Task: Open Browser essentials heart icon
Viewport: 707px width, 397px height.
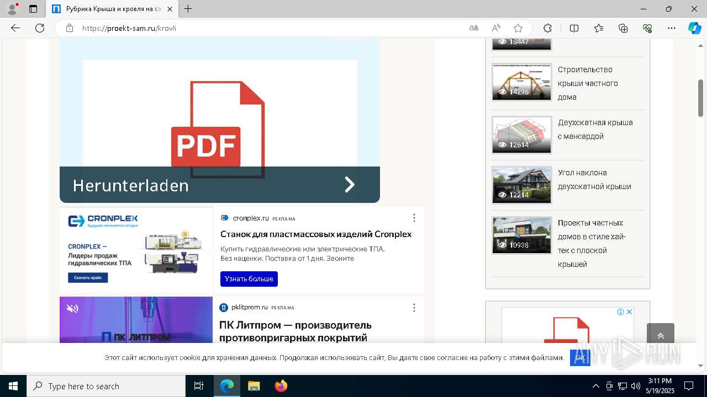Action: point(647,28)
